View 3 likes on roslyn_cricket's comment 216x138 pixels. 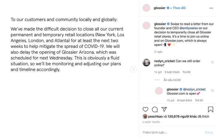tap(172, 72)
